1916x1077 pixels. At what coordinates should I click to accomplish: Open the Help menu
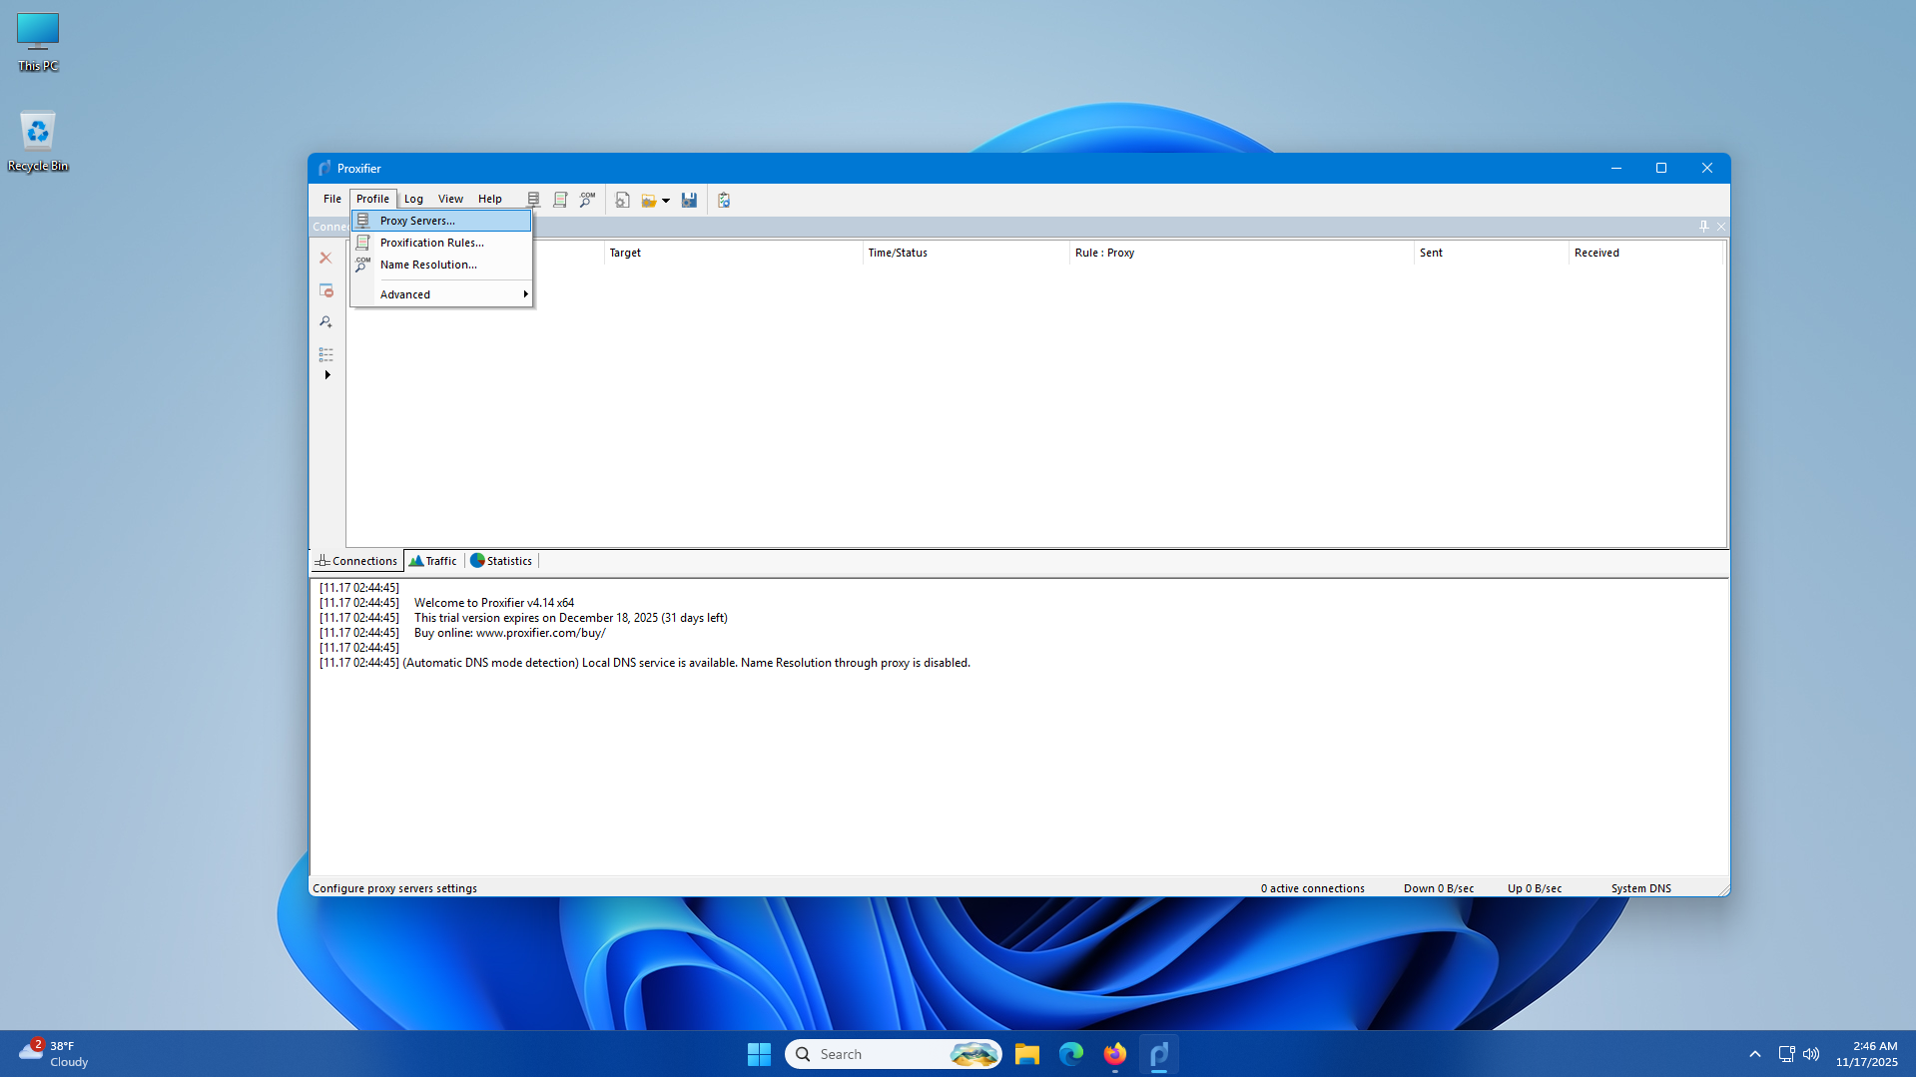[489, 199]
